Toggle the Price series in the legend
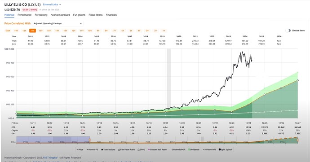Viewport: 310px width, 162px height. (80, 149)
